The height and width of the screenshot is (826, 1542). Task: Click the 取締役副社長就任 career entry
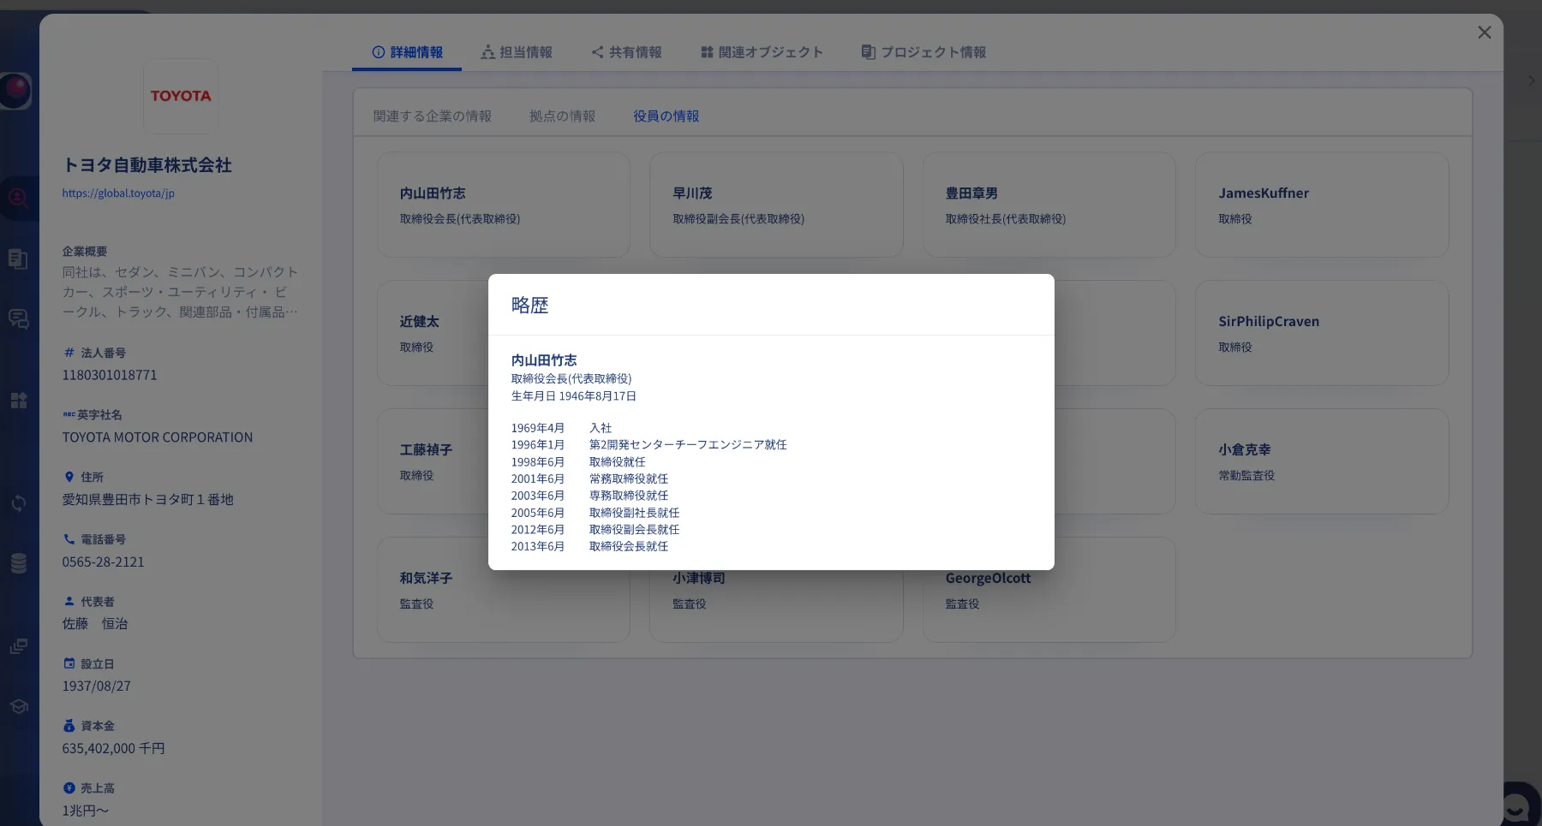634,513
